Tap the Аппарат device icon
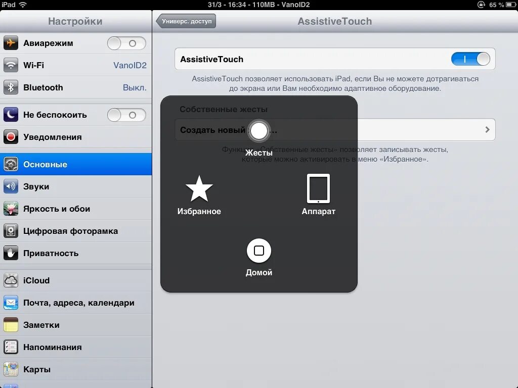Screen dimensions: 518x388 point(319,188)
